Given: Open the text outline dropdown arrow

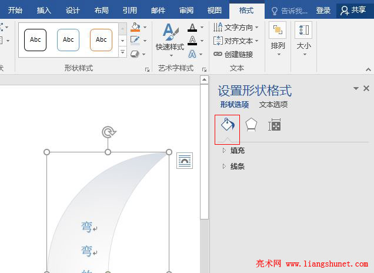Looking at the screenshot, I should [x=202, y=41].
